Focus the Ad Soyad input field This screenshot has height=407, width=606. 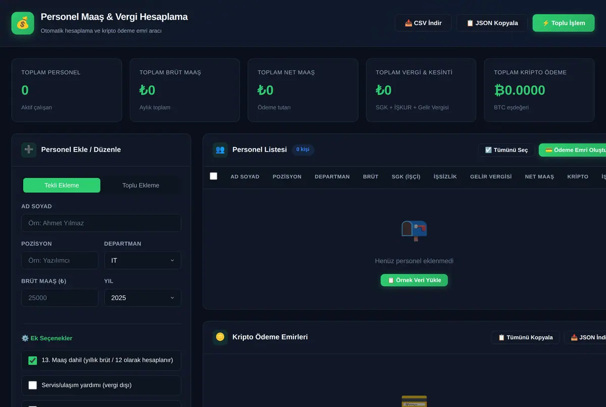pyautogui.click(x=101, y=223)
